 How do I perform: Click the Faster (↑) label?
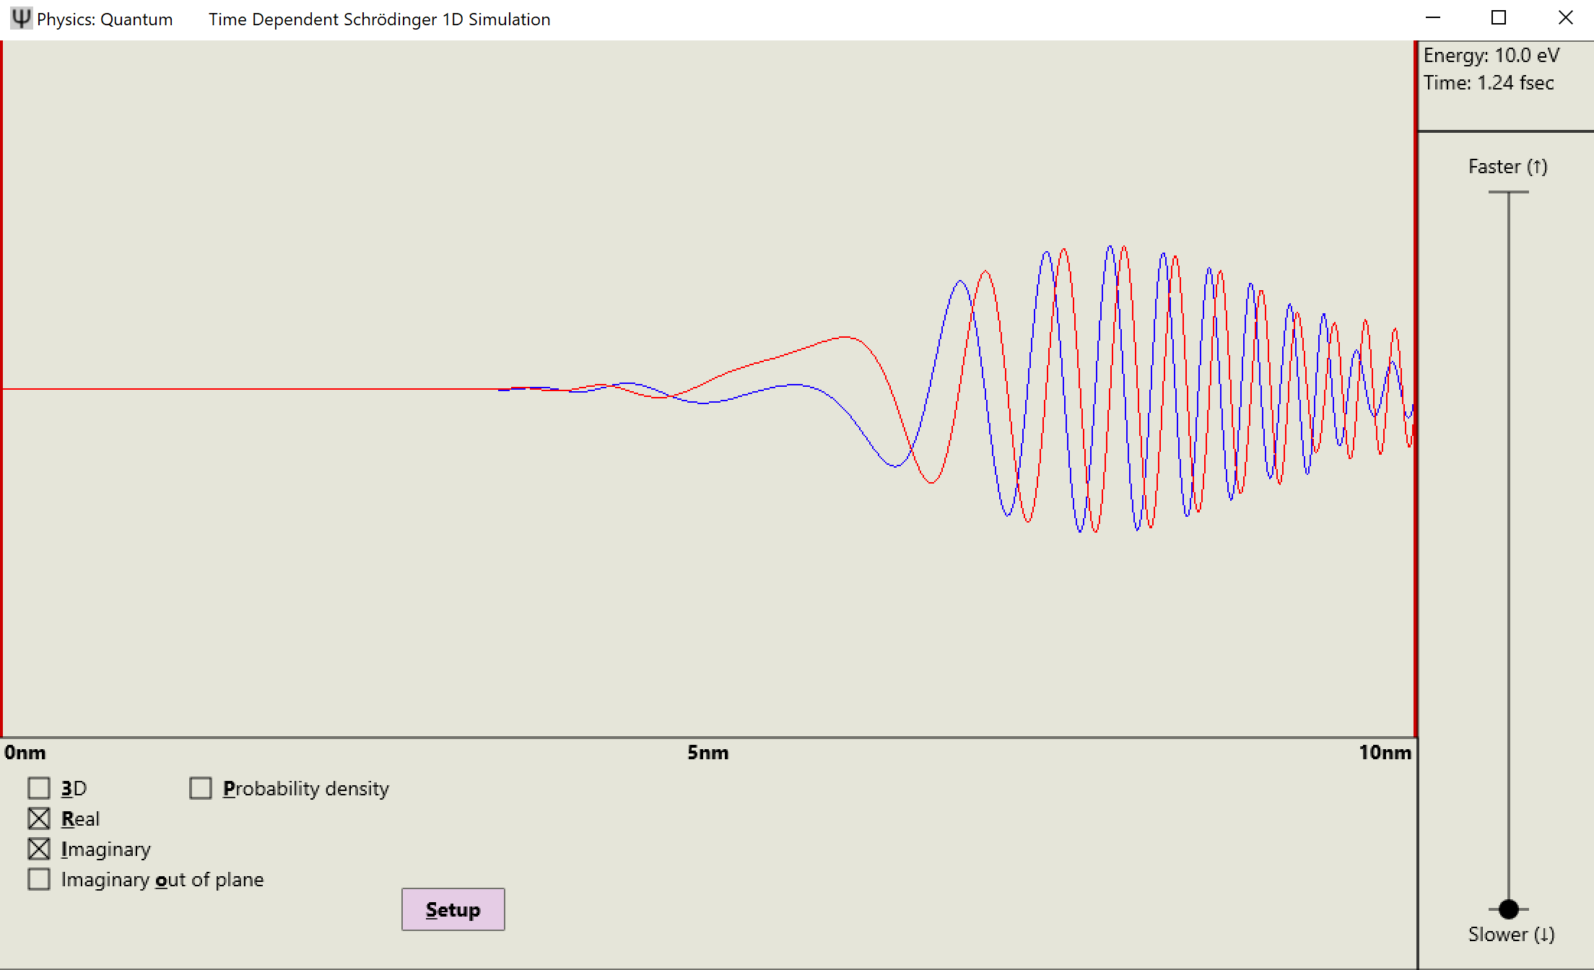coord(1507,167)
